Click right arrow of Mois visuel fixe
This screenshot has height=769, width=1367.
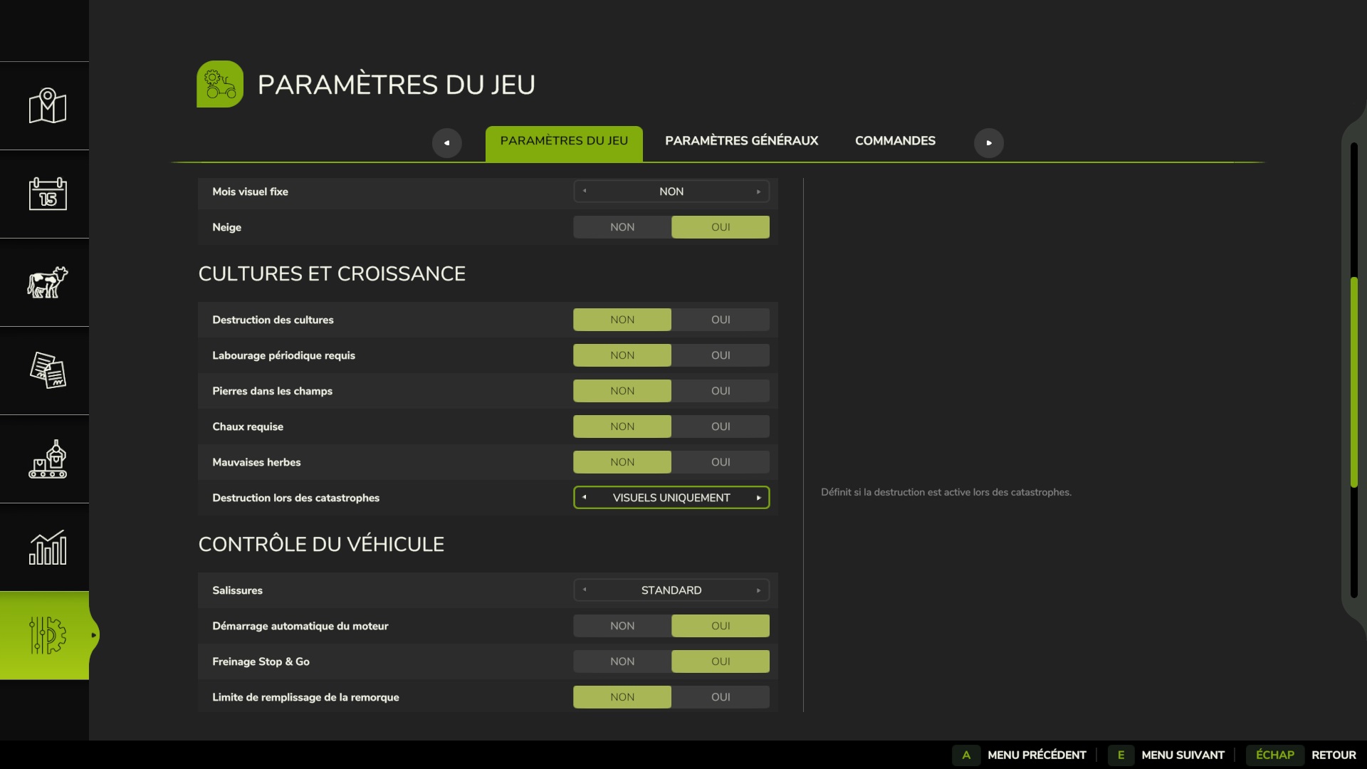pyautogui.click(x=758, y=192)
